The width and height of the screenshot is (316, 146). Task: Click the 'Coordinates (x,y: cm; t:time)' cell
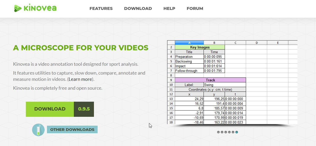210,89
